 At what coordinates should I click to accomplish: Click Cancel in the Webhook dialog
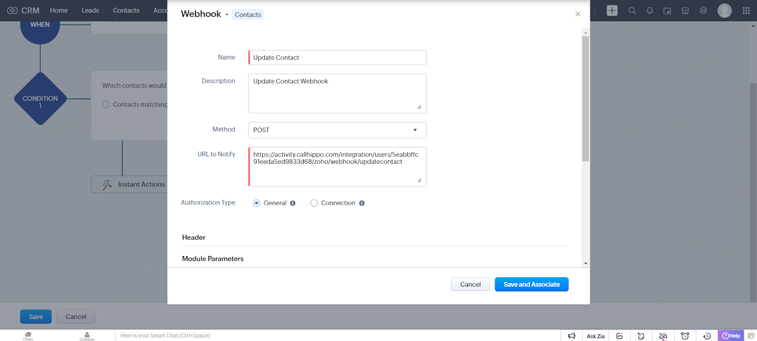[470, 284]
